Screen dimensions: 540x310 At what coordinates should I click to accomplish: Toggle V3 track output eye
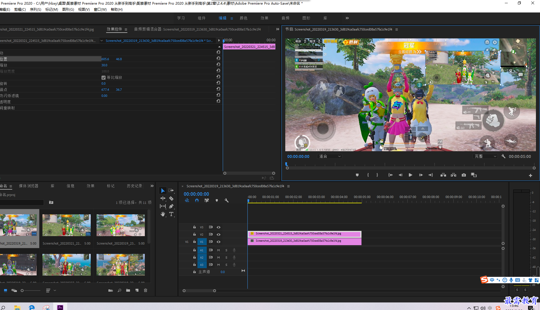218,227
